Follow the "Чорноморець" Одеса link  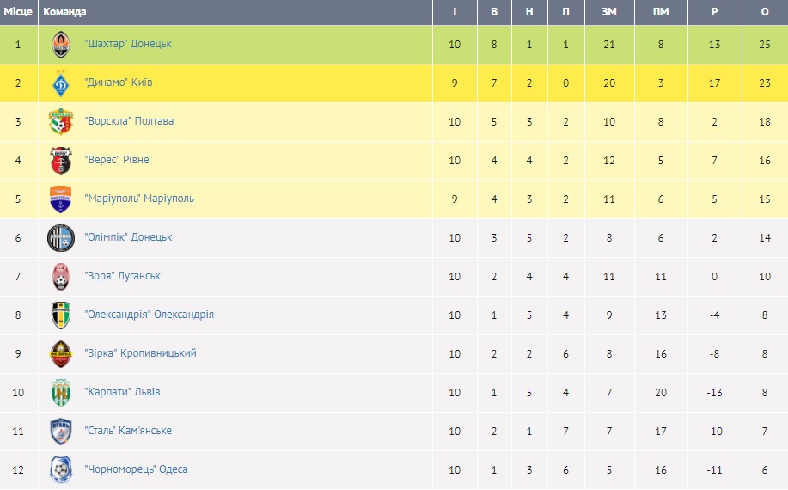tap(137, 469)
